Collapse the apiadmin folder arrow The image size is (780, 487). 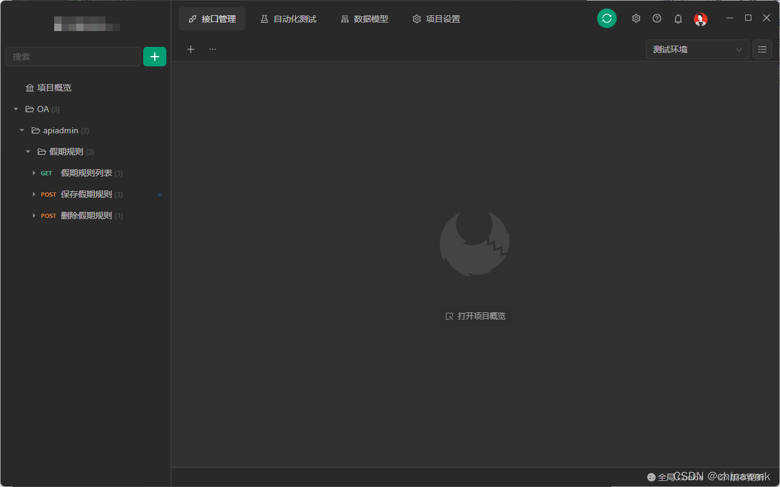[22, 130]
